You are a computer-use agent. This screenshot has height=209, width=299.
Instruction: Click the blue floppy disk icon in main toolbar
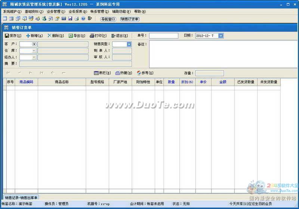pos(70,18)
